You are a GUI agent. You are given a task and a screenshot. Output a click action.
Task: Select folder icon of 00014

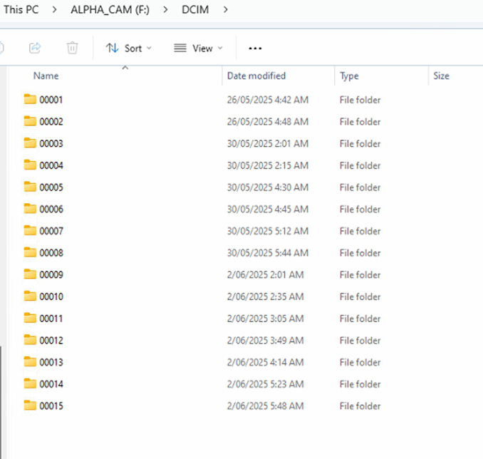point(30,383)
